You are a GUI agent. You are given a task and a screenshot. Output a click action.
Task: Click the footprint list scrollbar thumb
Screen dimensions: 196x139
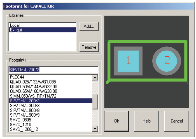95,102
